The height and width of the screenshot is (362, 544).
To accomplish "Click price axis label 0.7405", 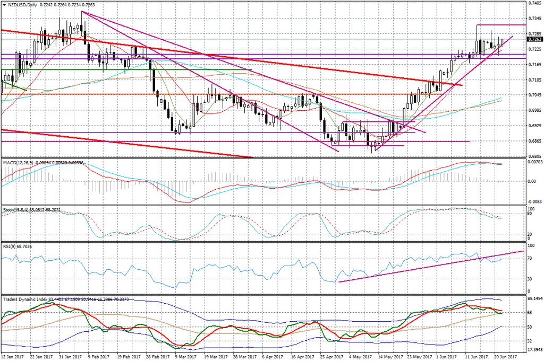I will (534, 3).
